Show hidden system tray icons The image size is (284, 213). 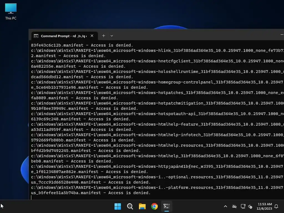pyautogui.click(x=225, y=206)
